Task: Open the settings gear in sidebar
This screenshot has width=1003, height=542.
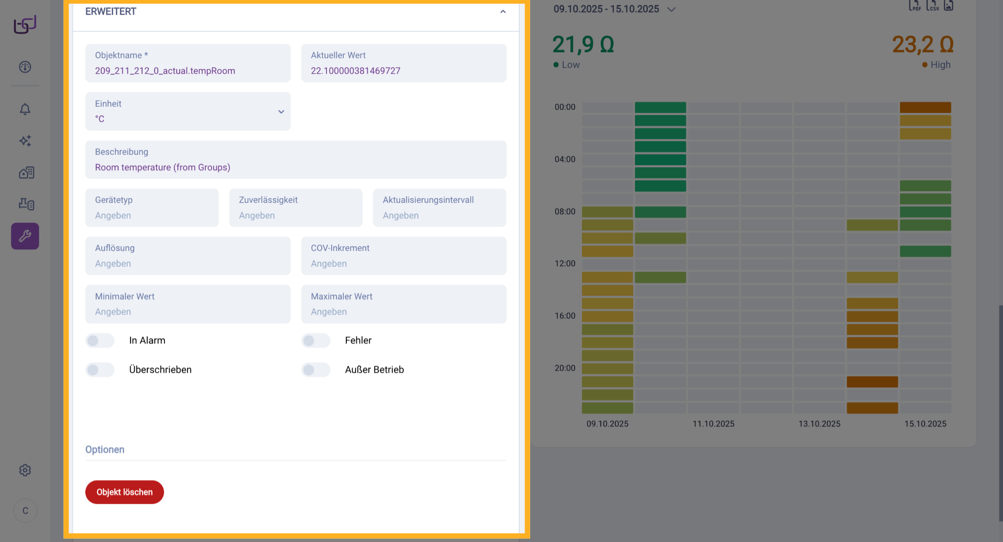Action: coord(25,470)
